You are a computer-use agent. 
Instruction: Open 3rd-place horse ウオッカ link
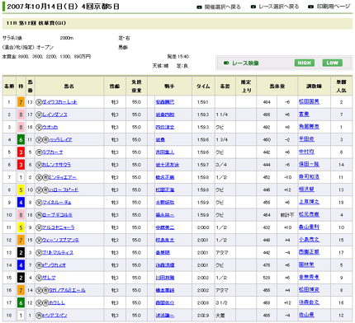50,127
